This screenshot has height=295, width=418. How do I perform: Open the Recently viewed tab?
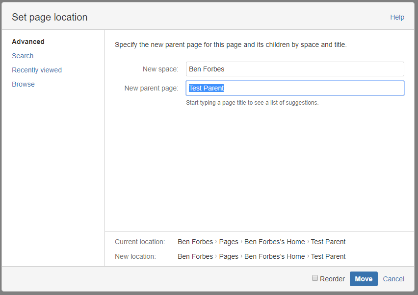pos(37,70)
